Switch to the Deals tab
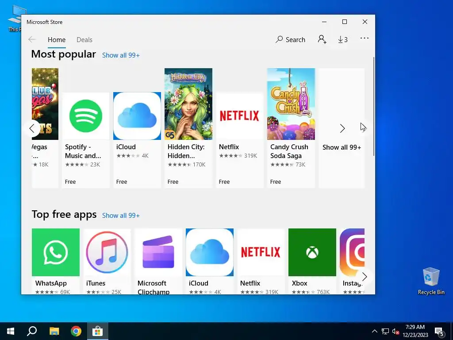453x340 pixels. (x=84, y=39)
